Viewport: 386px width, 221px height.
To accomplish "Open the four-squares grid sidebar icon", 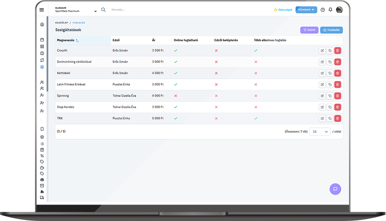I will point(42,47).
